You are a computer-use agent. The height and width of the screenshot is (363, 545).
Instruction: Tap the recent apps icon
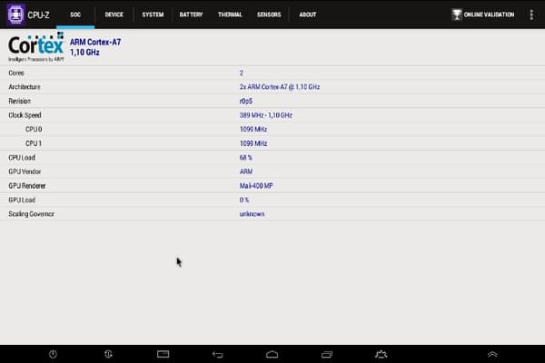coord(327,354)
